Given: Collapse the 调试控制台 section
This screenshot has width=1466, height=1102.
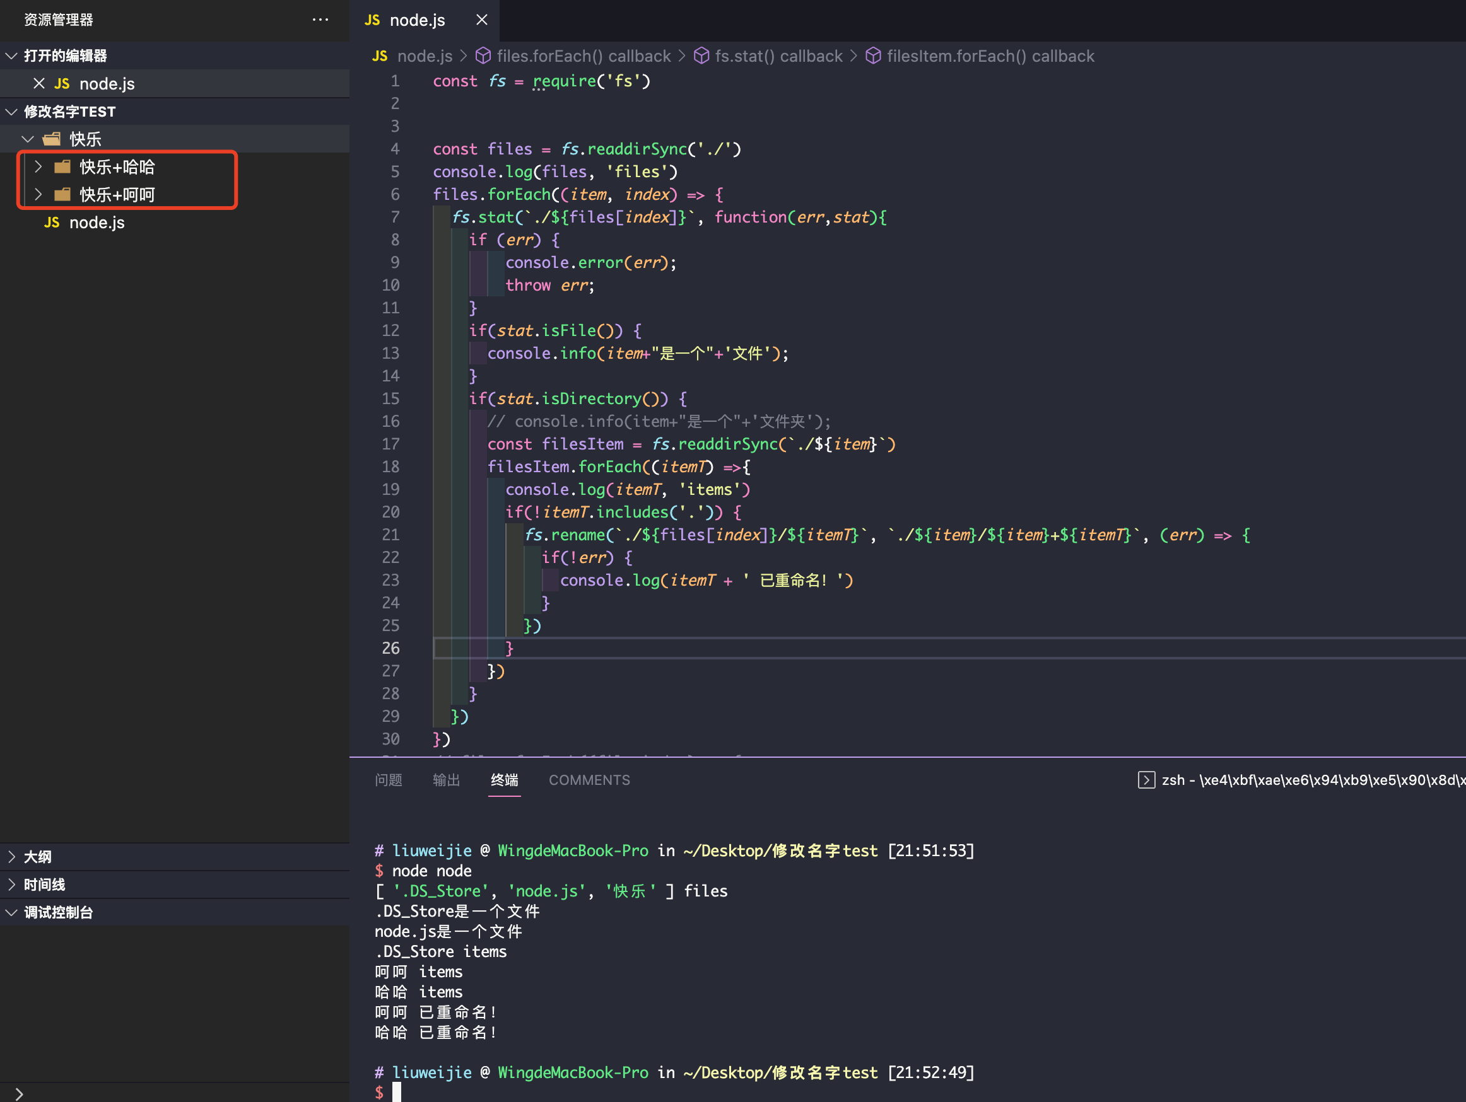Looking at the screenshot, I should tap(11, 913).
